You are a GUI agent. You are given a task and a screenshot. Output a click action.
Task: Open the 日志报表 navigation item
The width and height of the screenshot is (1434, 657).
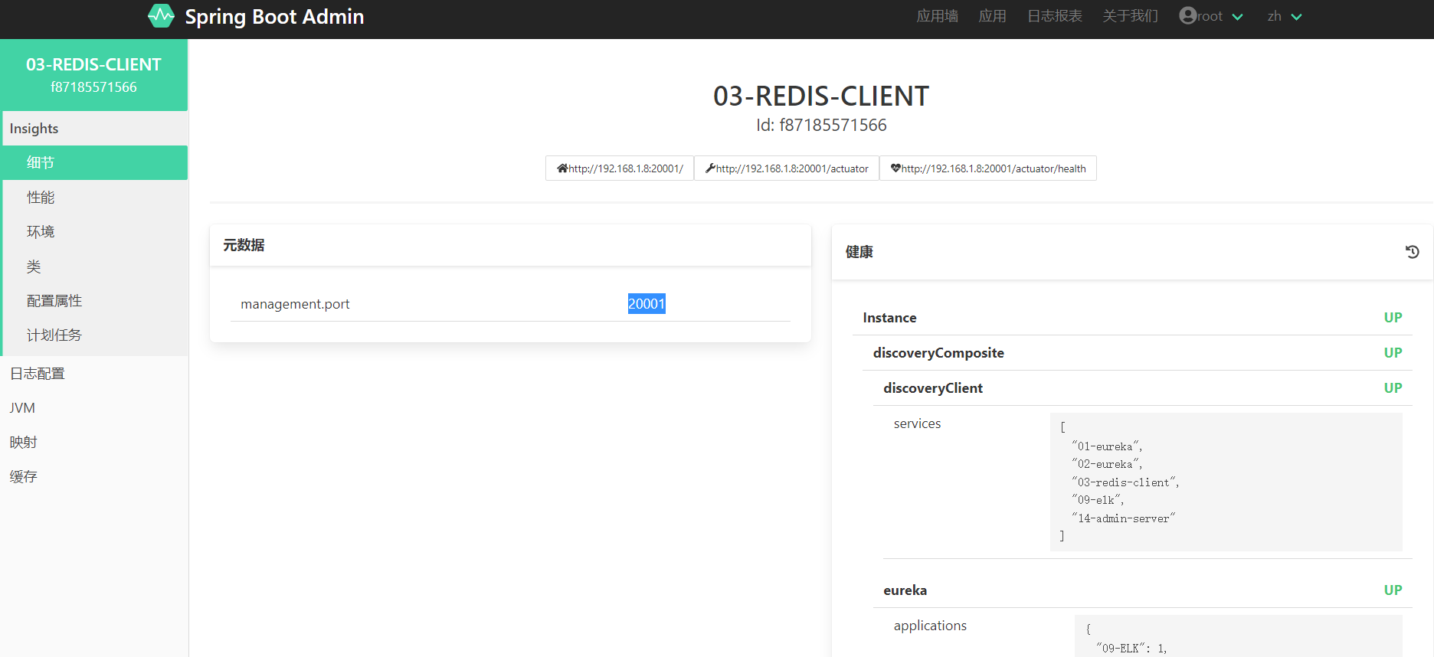[x=1054, y=16]
